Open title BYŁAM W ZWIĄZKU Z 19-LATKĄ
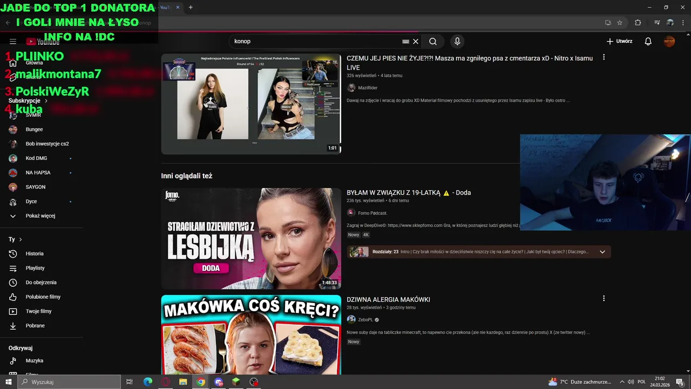 pos(409,193)
